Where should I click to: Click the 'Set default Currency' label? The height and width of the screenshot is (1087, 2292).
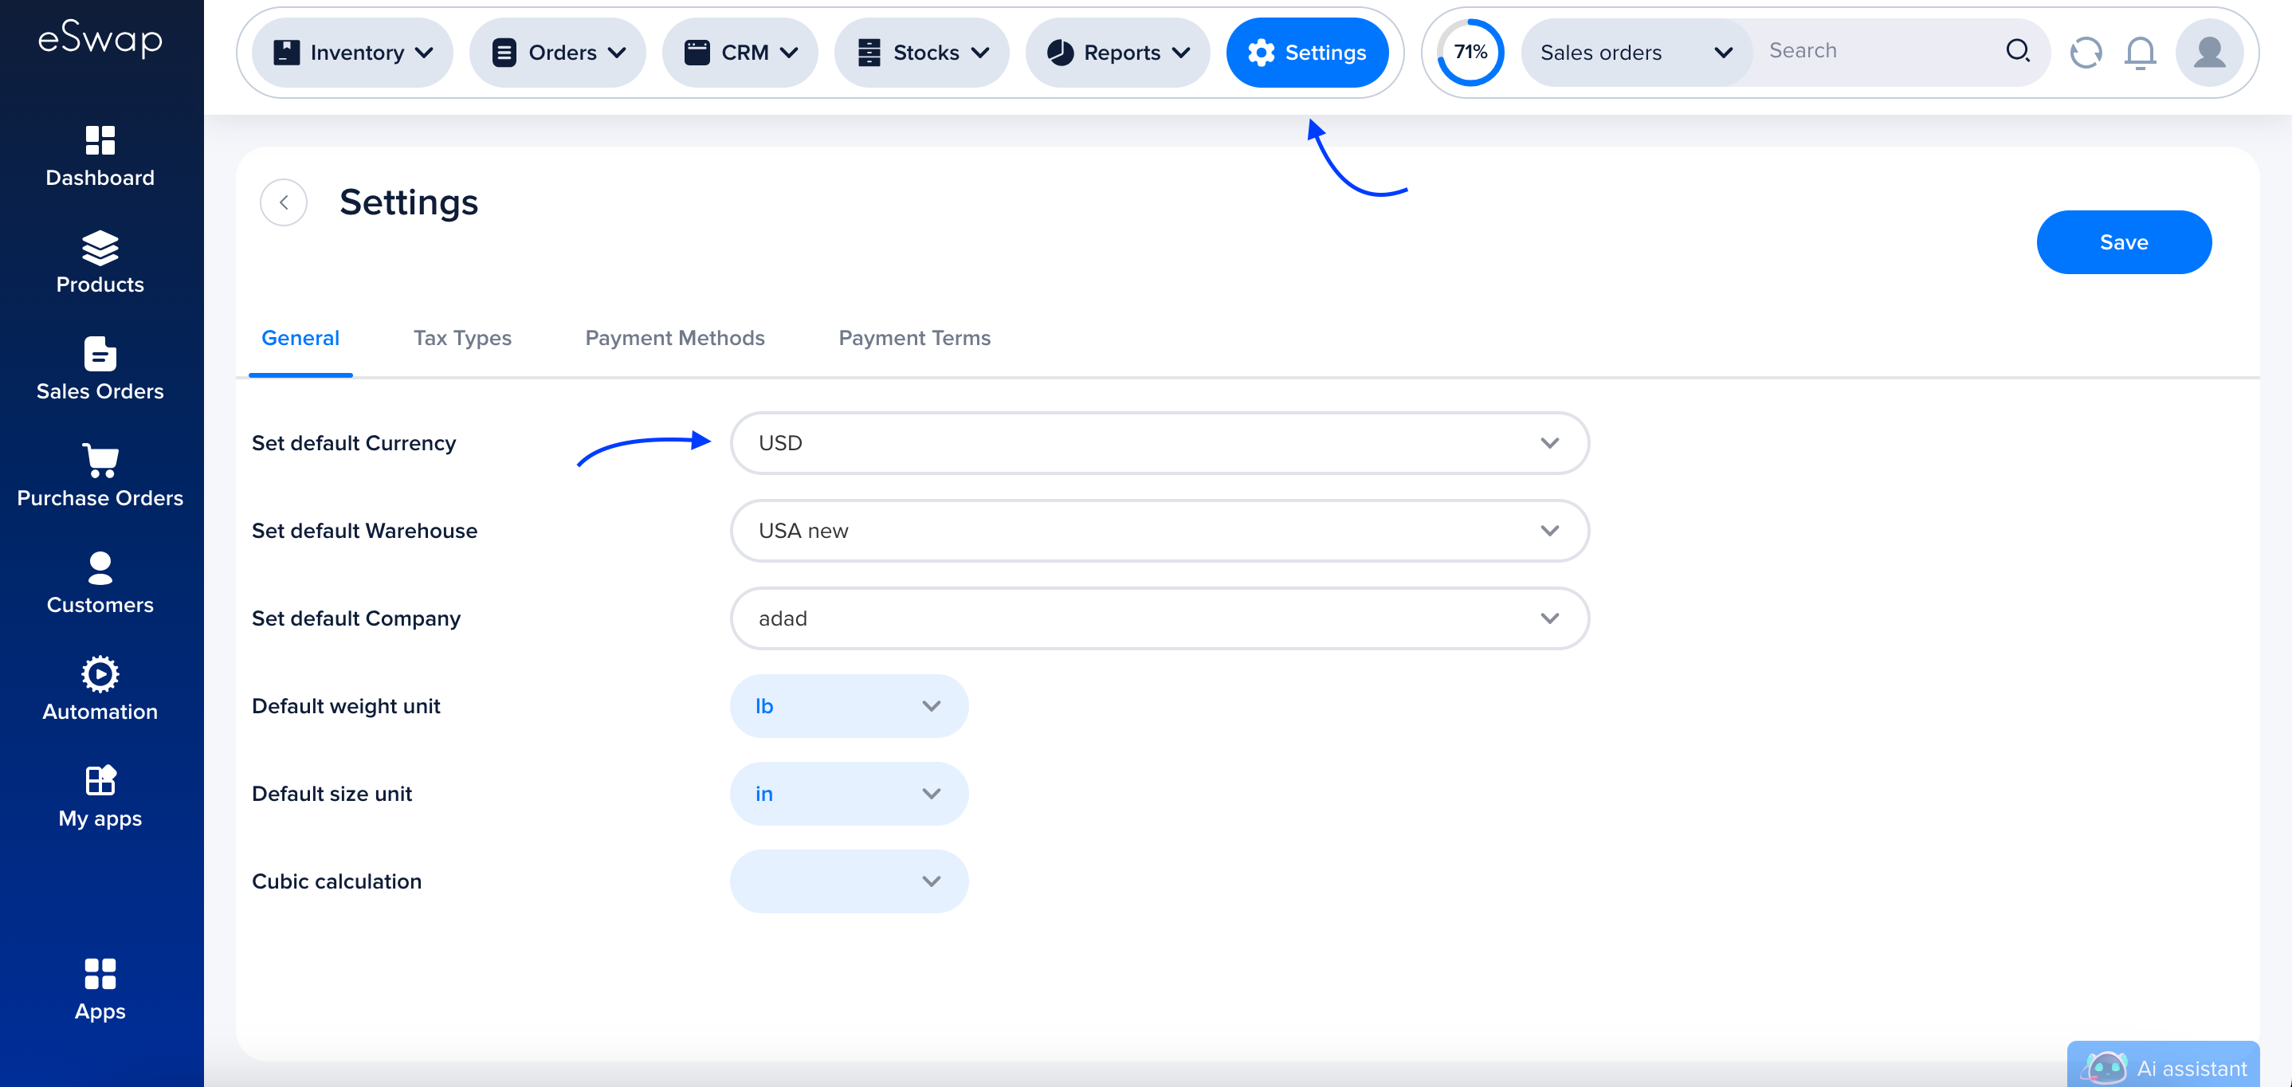pyautogui.click(x=353, y=443)
